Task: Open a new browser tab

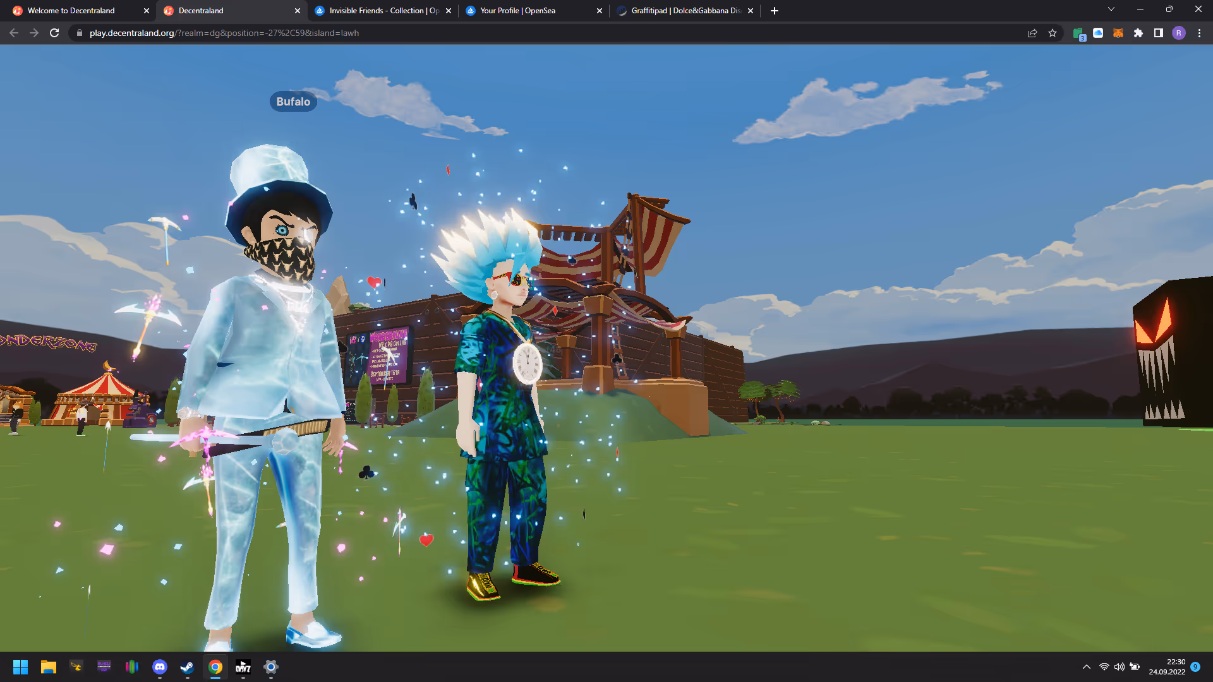Action: tap(775, 11)
